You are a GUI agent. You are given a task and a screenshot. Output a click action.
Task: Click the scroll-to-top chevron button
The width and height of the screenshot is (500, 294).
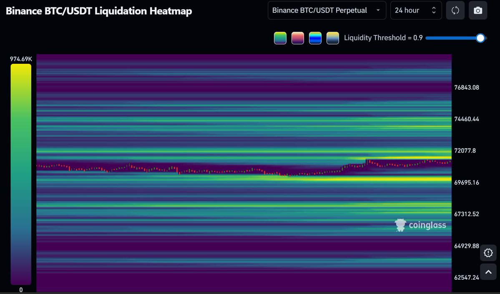click(x=488, y=272)
